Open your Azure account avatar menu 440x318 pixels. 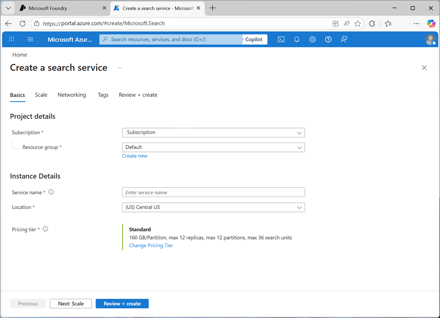[x=431, y=39]
